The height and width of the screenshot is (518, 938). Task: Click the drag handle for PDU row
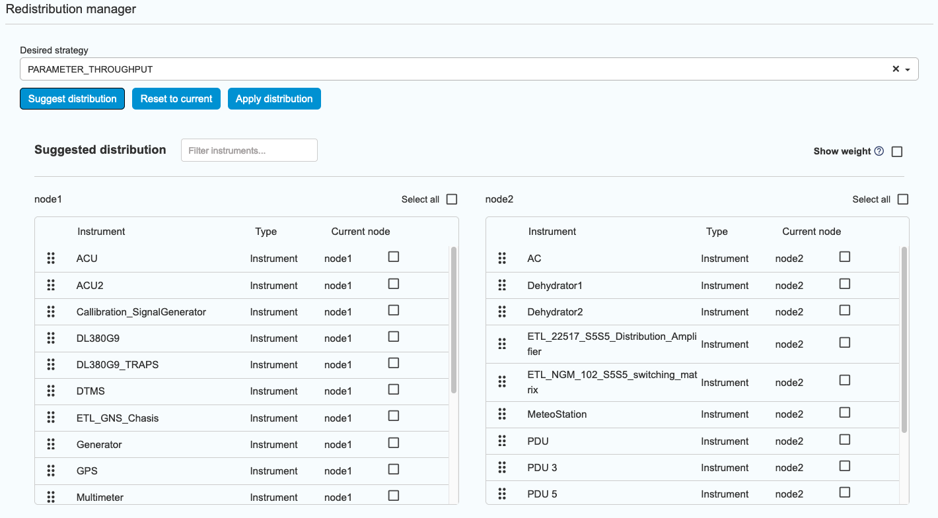tap(502, 441)
